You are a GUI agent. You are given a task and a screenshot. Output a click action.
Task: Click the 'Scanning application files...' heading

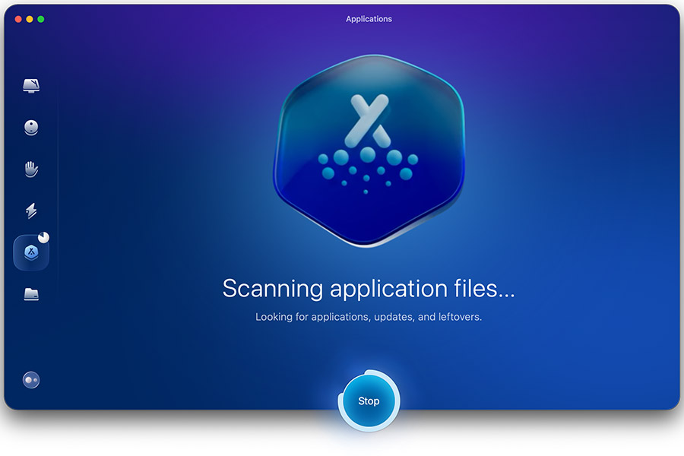(369, 289)
